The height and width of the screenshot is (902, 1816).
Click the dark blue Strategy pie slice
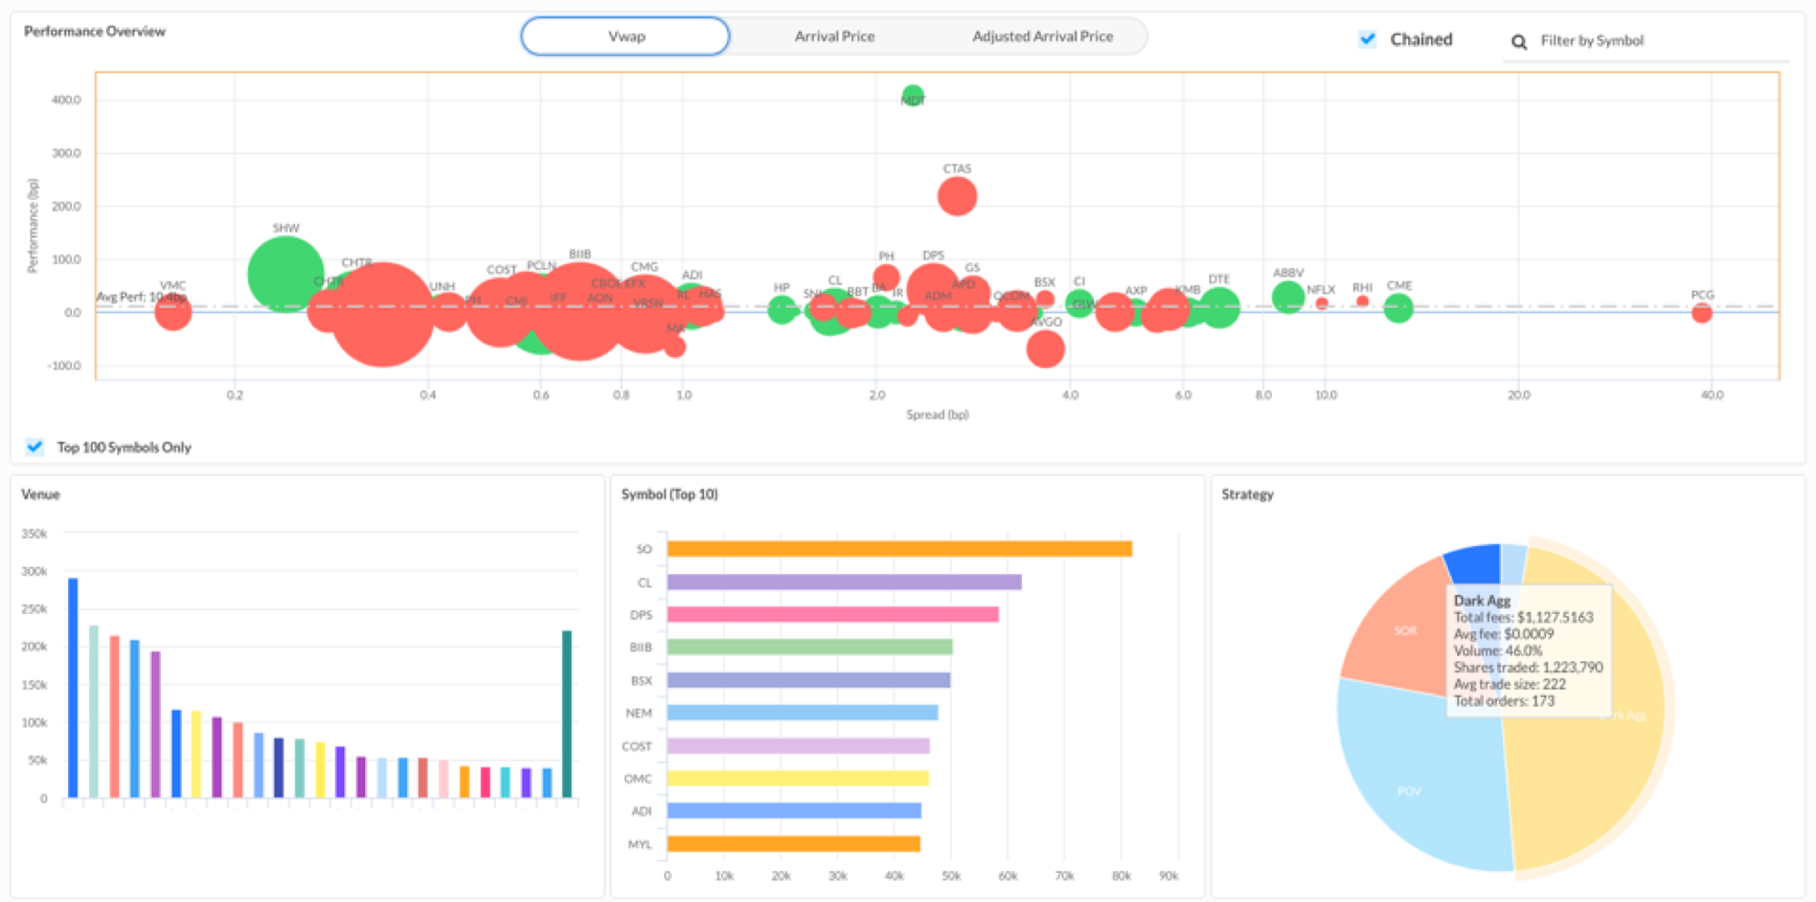click(x=1476, y=563)
